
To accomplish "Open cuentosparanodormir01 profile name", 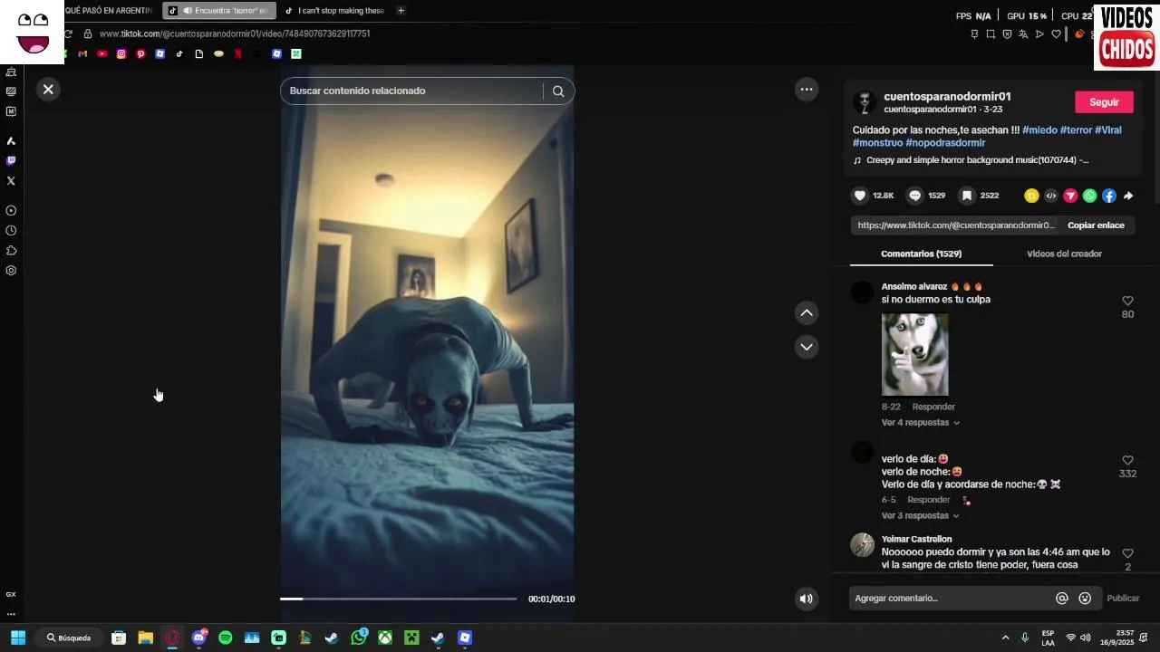I will click(x=947, y=96).
